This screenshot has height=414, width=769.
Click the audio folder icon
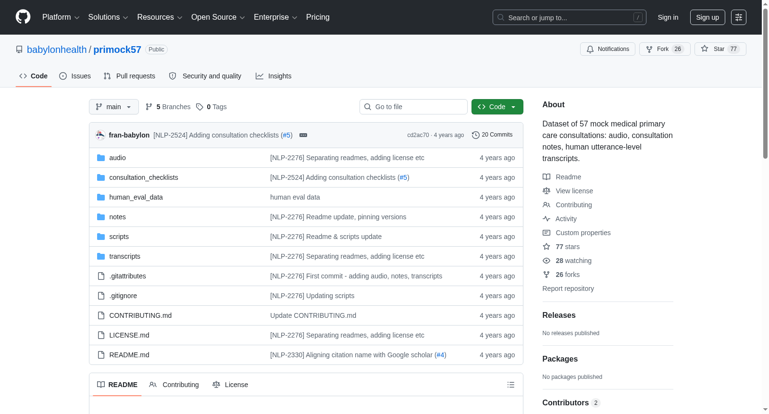pyautogui.click(x=101, y=158)
